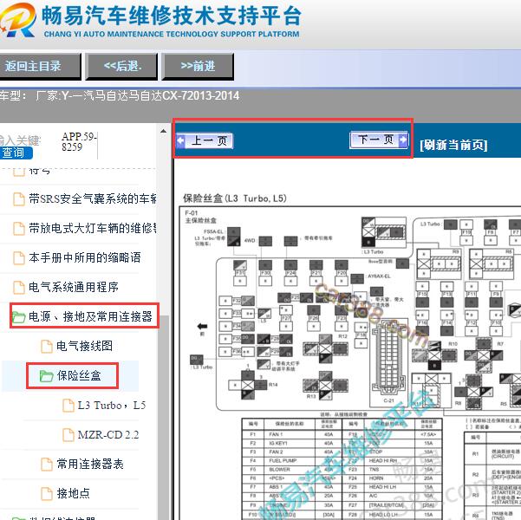Click the BLOWER fuse table row

point(292,470)
